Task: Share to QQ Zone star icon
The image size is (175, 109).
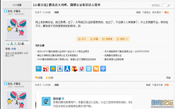Action: (53, 69)
